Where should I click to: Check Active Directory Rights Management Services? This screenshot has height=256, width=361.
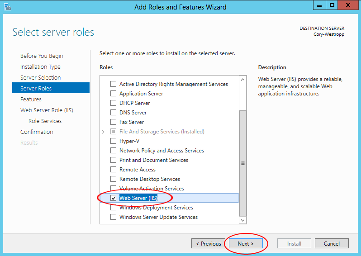tap(113, 84)
